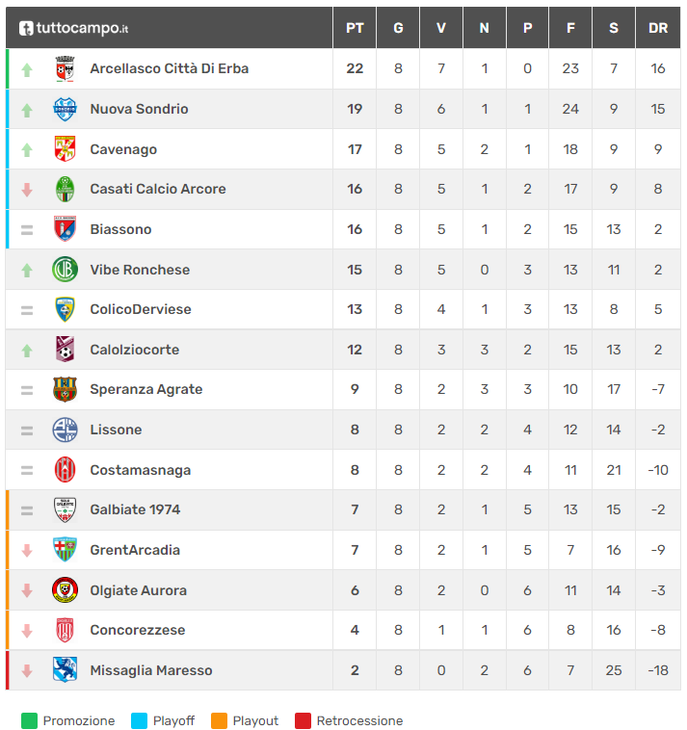The height and width of the screenshot is (730, 687).
Task: Click the Speranza Agrate crest
Action: coord(65,389)
